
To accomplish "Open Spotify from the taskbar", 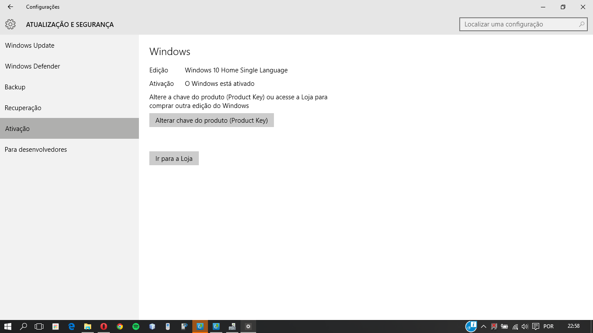I will [136, 326].
